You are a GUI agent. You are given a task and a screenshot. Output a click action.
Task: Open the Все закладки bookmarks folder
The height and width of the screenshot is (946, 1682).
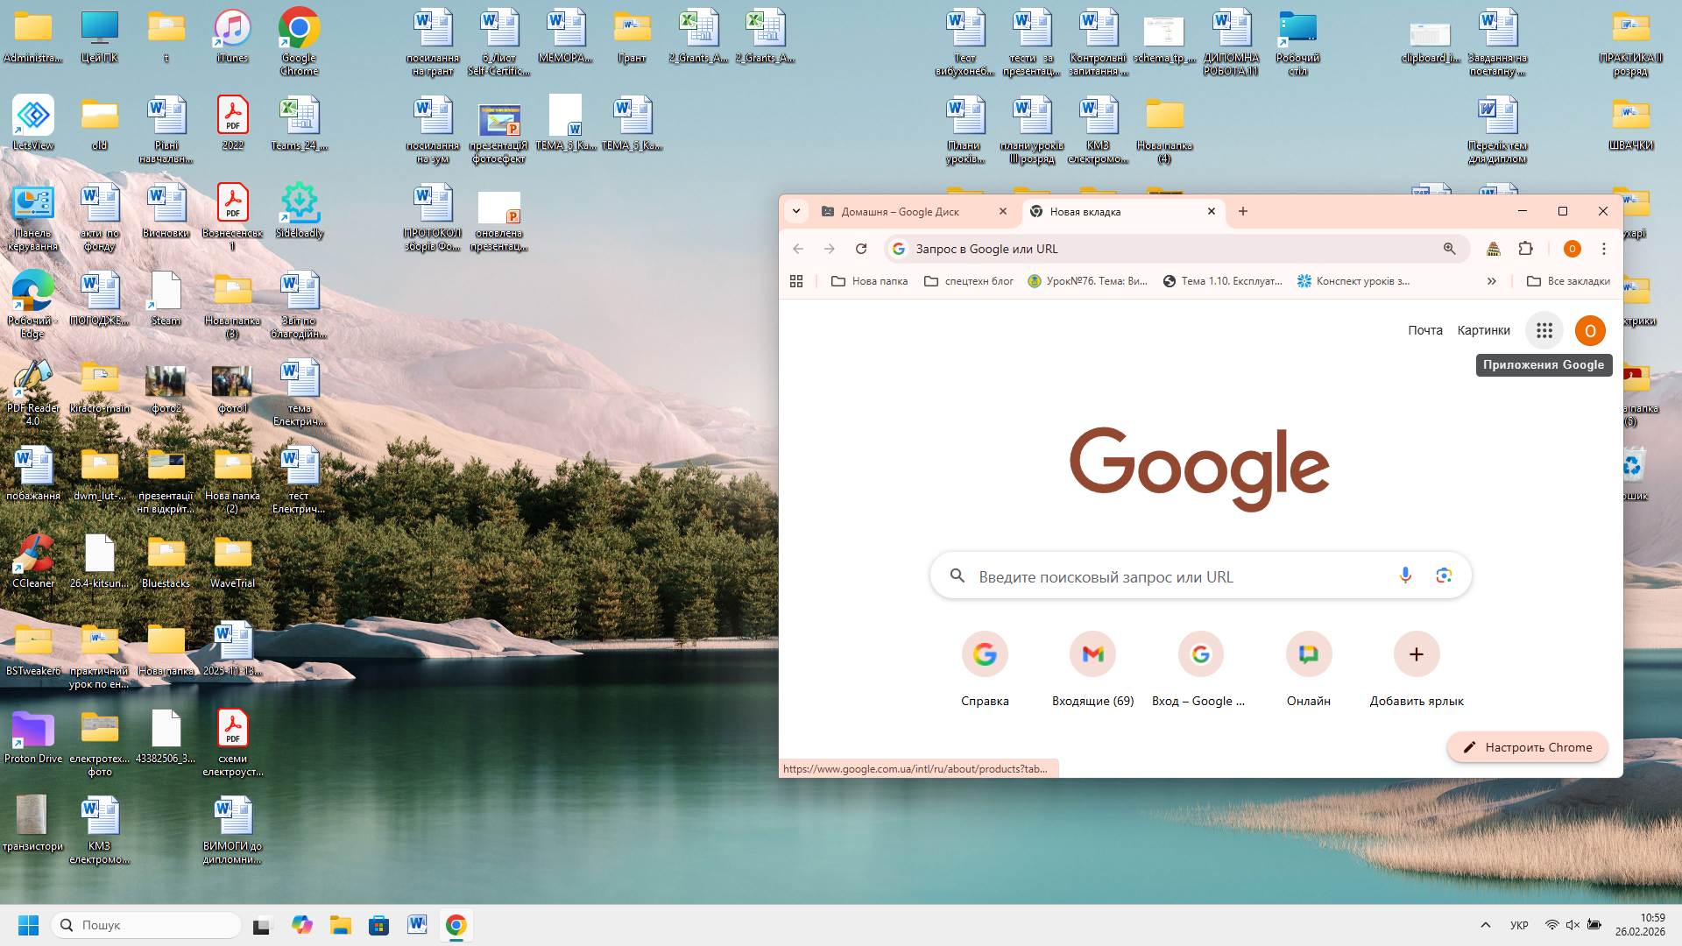point(1568,281)
